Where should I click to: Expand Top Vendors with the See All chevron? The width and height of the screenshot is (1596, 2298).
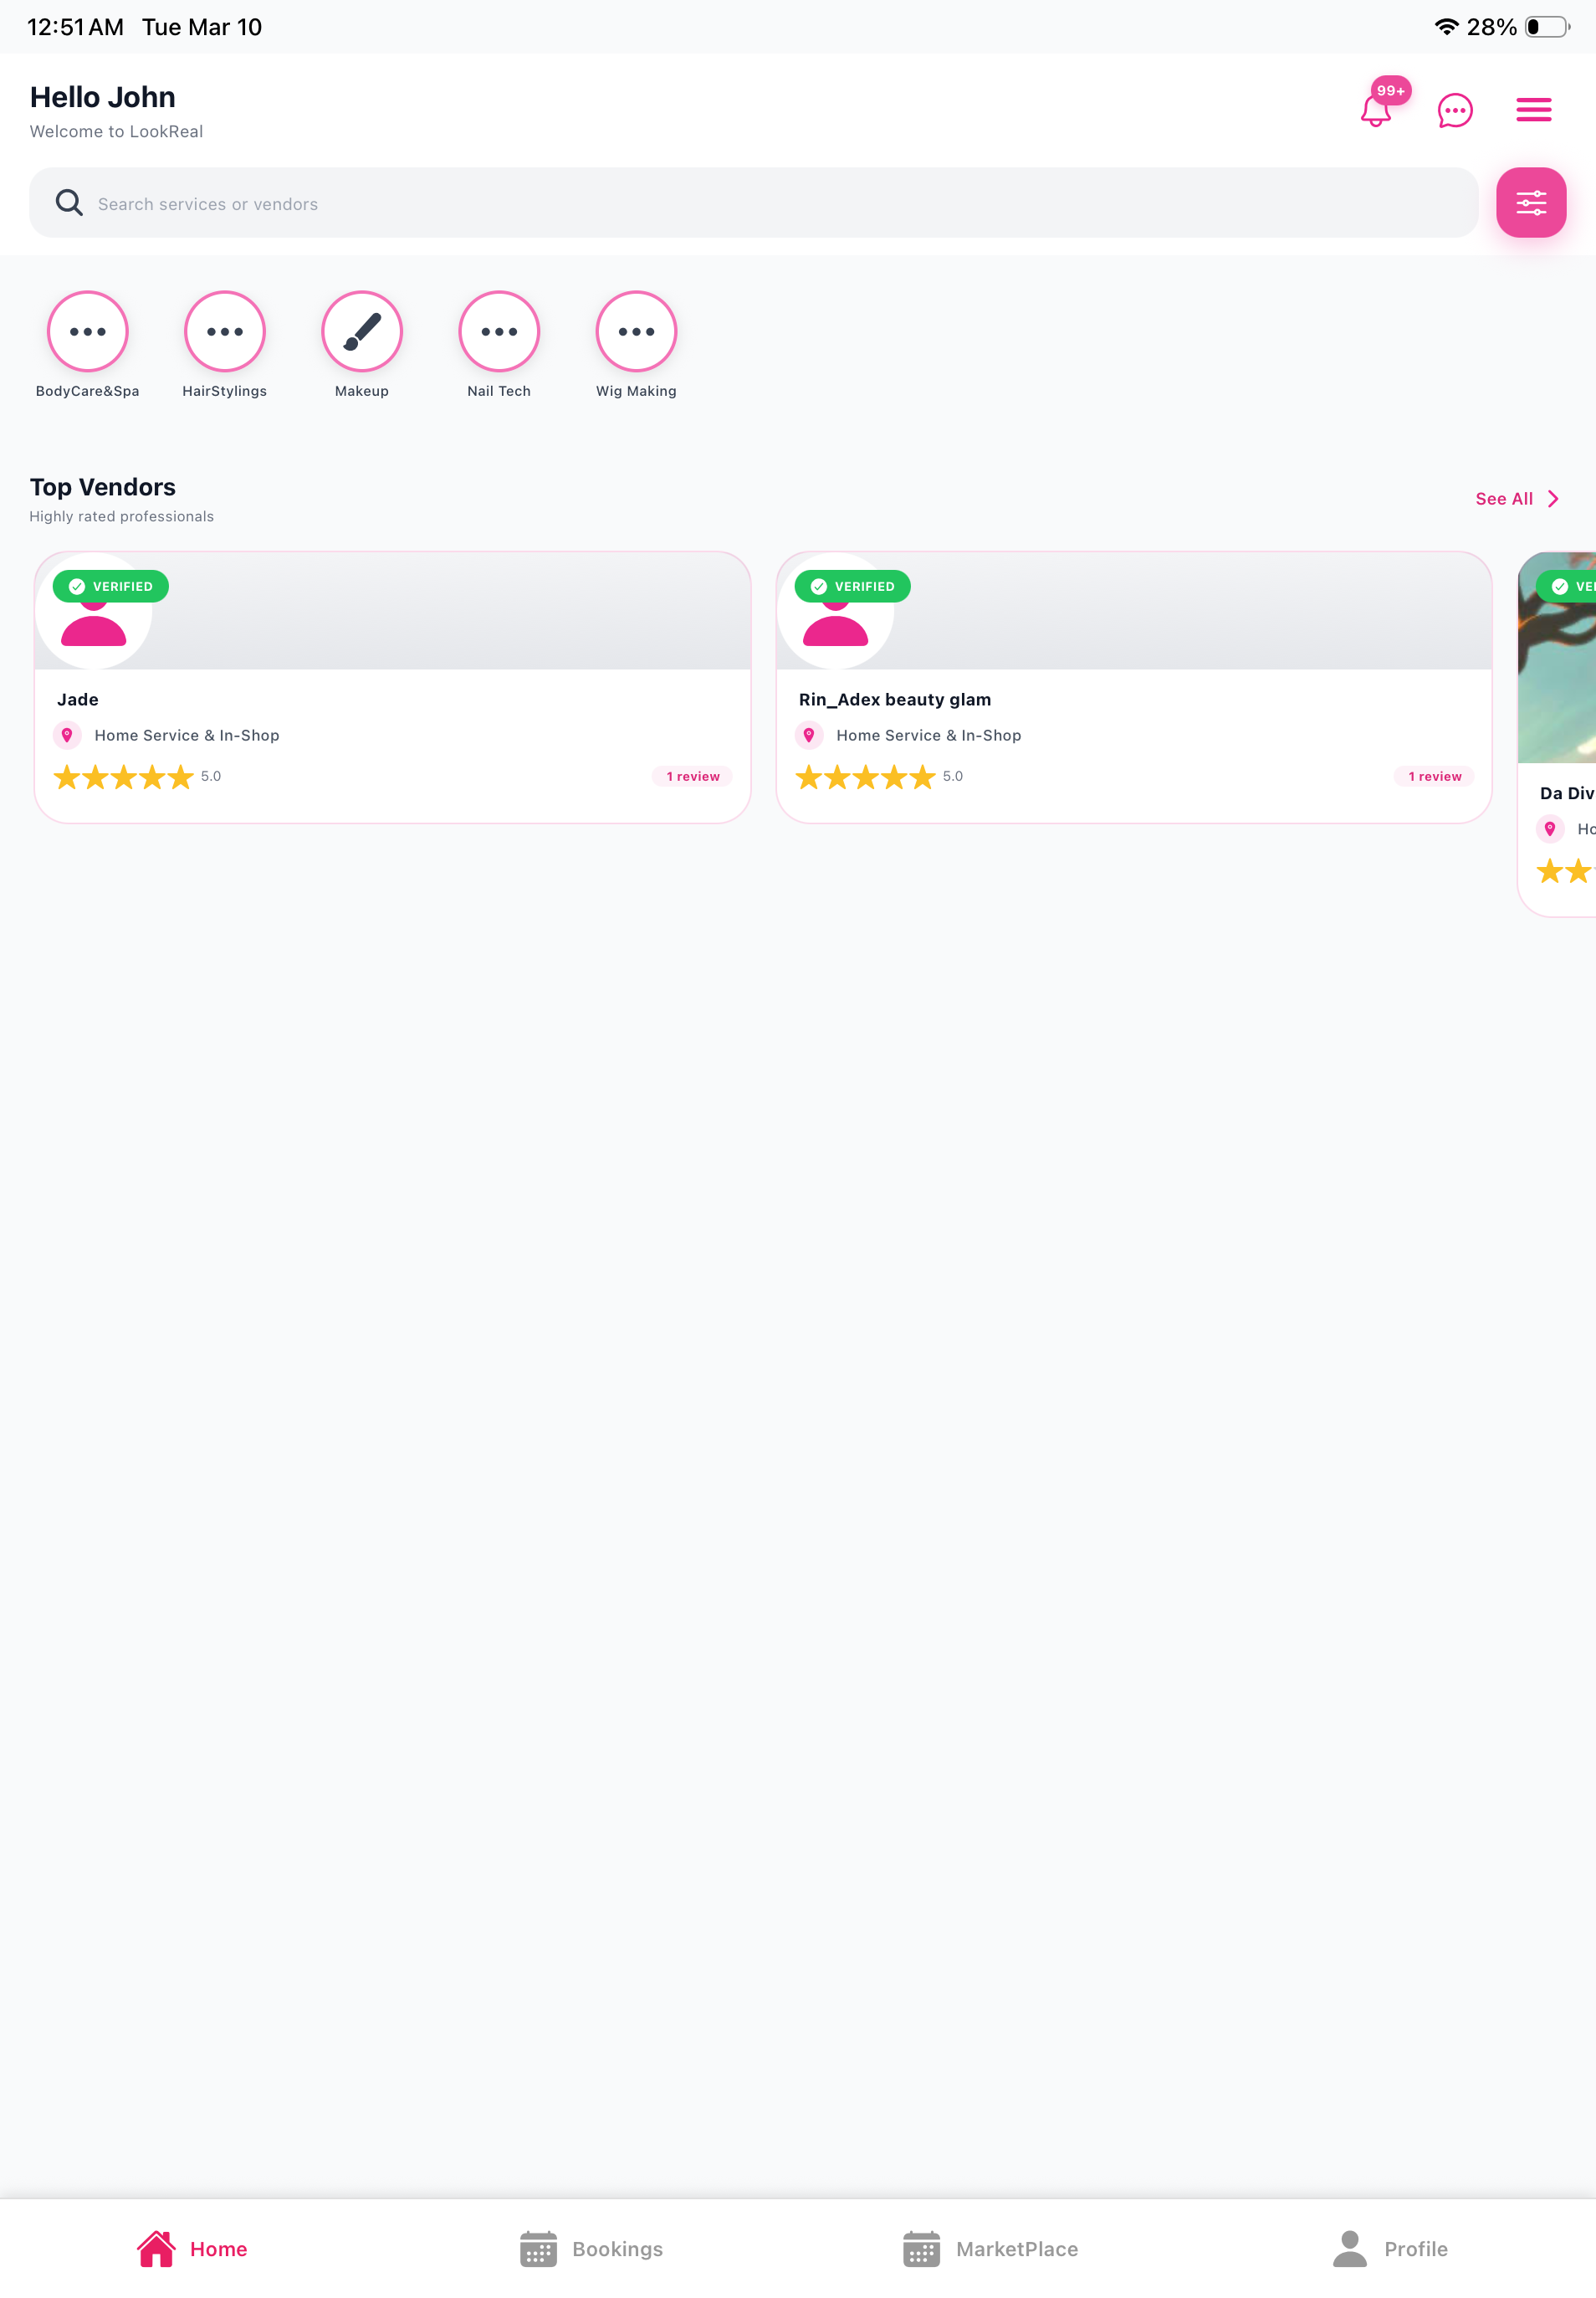1552,498
